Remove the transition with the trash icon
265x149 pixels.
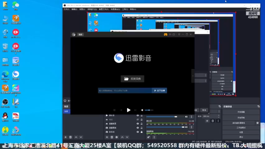point(213,121)
